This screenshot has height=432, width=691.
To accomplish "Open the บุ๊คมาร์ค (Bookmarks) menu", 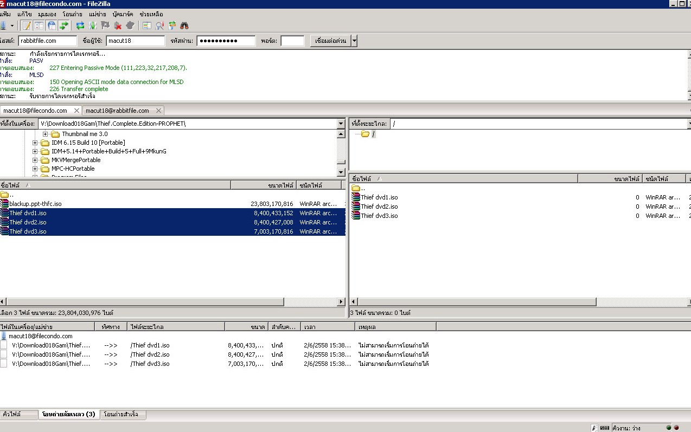I will [123, 14].
